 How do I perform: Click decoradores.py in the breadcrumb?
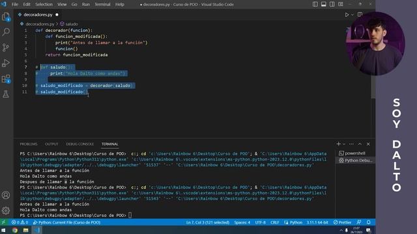pyautogui.click(x=40, y=24)
